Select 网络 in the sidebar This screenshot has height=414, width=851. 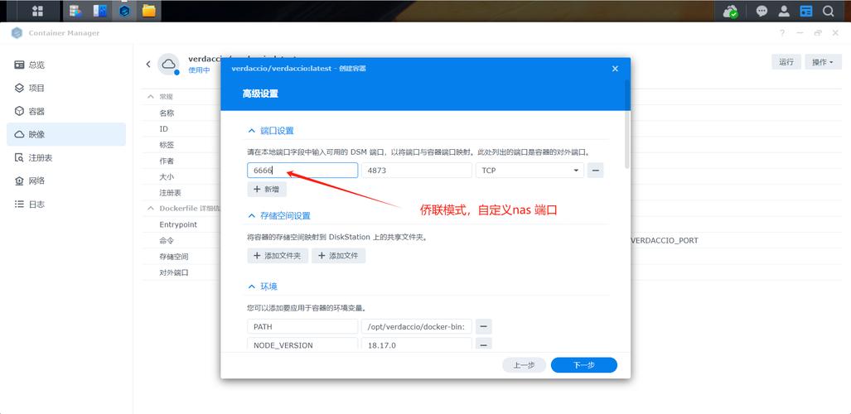(66, 181)
